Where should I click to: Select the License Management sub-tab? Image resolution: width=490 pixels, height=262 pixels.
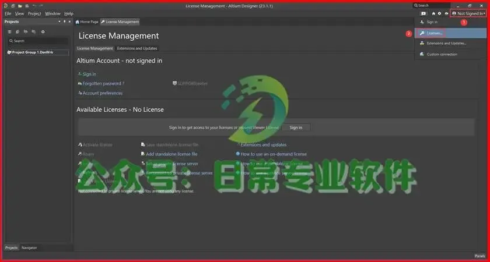point(94,48)
